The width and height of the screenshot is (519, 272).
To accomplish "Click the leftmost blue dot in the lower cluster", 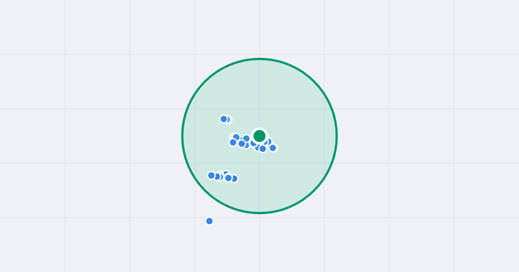I will pos(211,175).
